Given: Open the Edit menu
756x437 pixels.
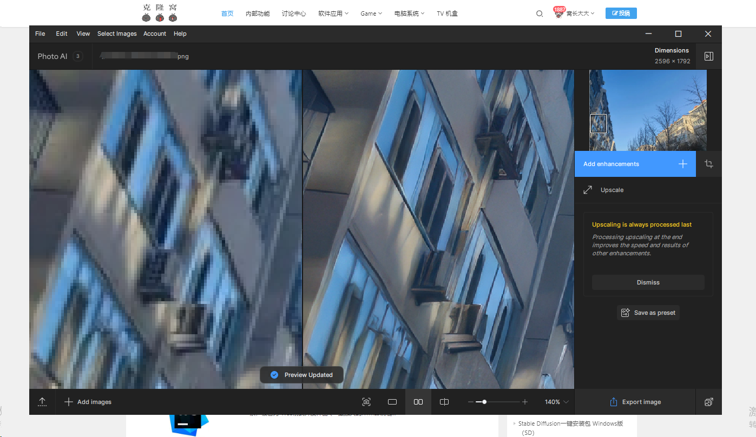Looking at the screenshot, I should click(62, 34).
